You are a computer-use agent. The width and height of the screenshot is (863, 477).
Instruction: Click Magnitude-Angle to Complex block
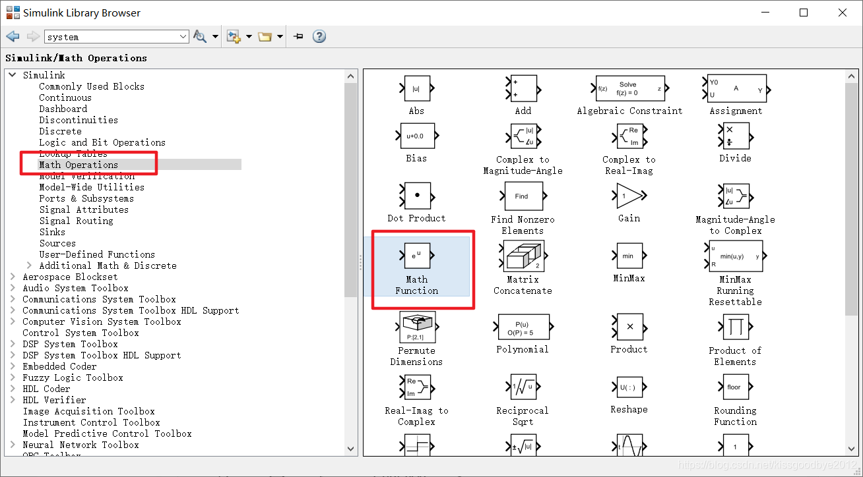(x=735, y=196)
